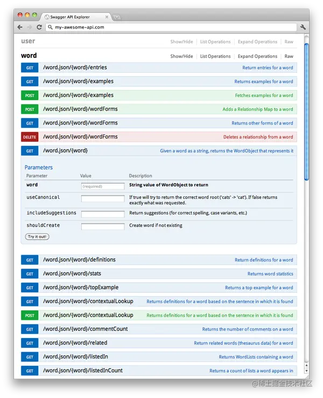323x398 pixels.
Task: Open a new tab with the plus button
Action: pos(117,17)
